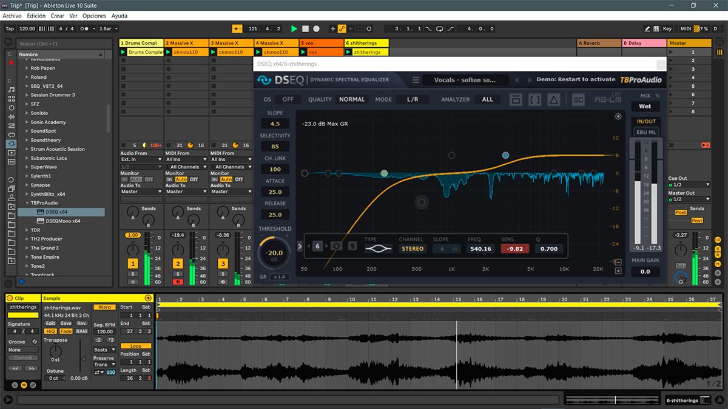Load previous DSEQ preset with left arrow

pos(516,80)
